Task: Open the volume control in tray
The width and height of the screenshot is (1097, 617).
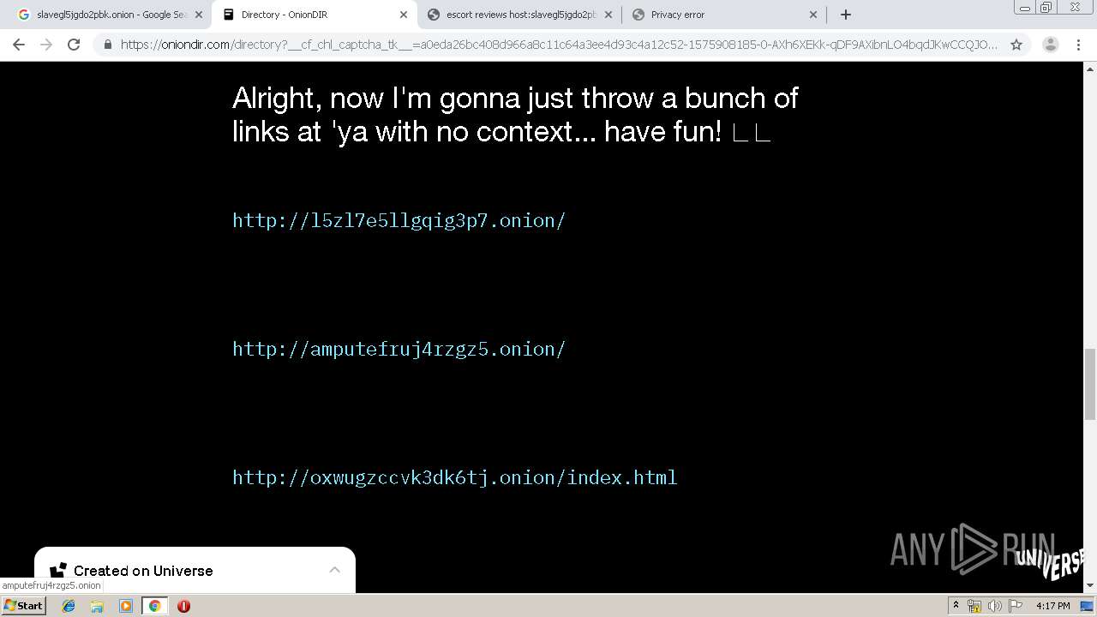Action: 994,606
